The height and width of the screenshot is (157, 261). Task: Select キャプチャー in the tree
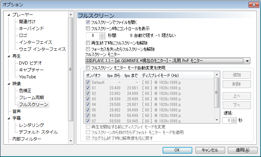coord(31,70)
